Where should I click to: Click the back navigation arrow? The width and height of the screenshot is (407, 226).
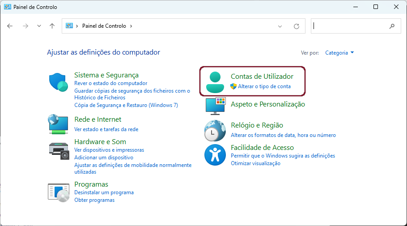tap(10, 26)
